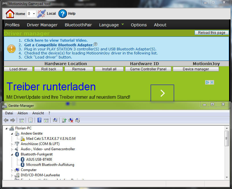Open the Ansicht menu in Geräte-Manager
This screenshot has width=232, height=189.
click(x=38, y=113)
